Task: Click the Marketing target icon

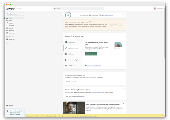Action: click(x=7, y=30)
